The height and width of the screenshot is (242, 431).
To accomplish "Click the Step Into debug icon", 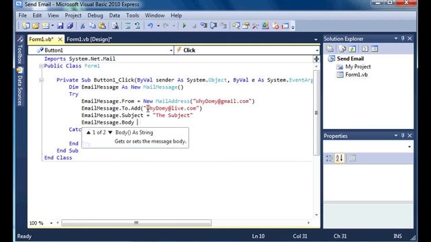I will pos(203,26).
